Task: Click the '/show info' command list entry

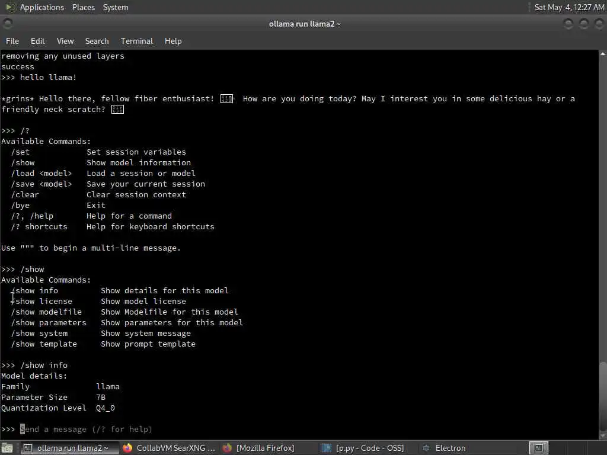Action: pyautogui.click(x=34, y=290)
